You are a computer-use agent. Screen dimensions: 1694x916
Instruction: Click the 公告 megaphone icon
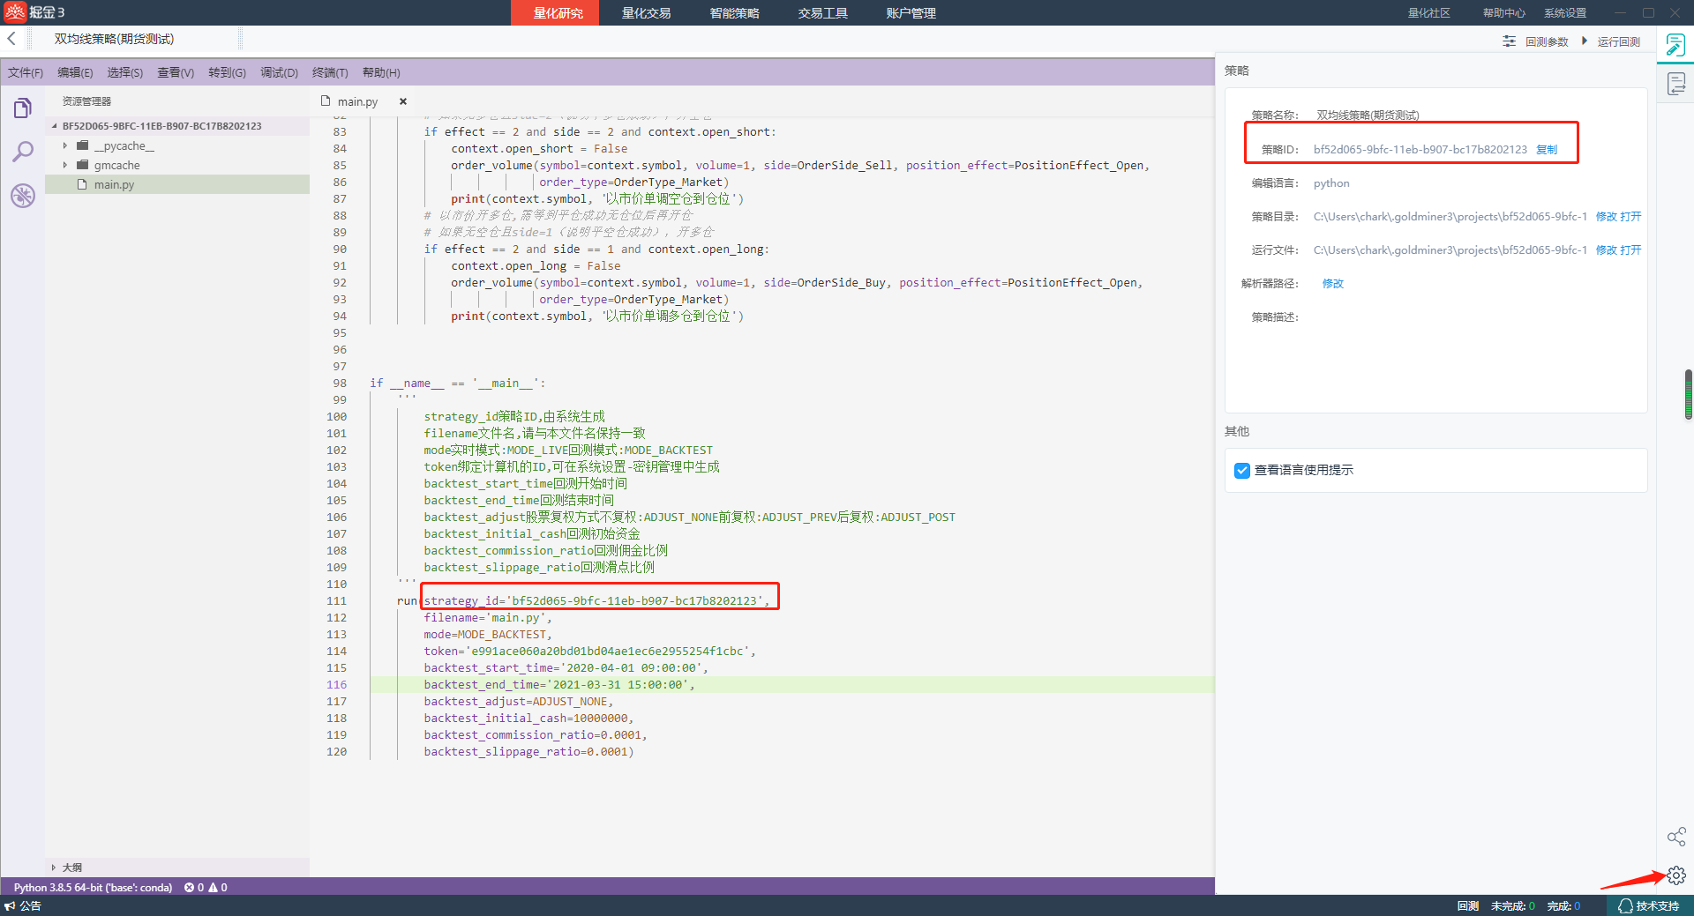(x=10, y=906)
